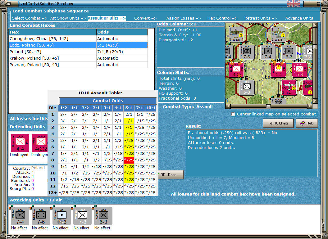328x239 pixels.
Task: Enable center linked map on selected combat
Action: click(x=233, y=114)
